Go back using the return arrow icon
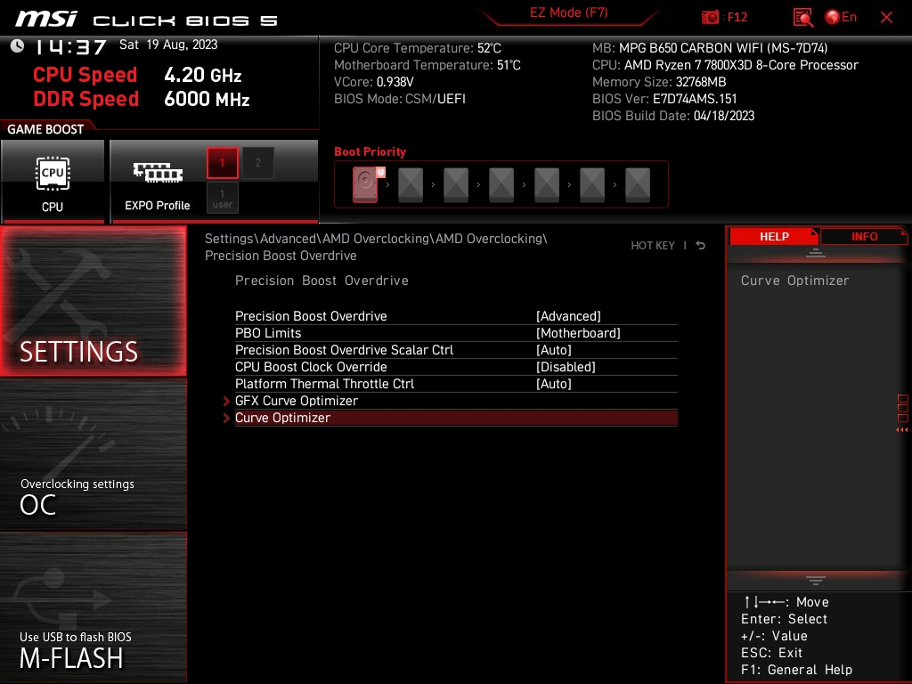912x684 pixels. coord(700,246)
